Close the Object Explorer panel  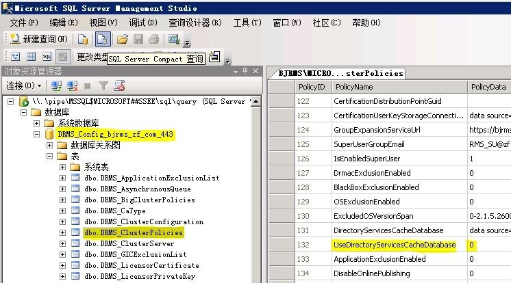[x=255, y=70]
